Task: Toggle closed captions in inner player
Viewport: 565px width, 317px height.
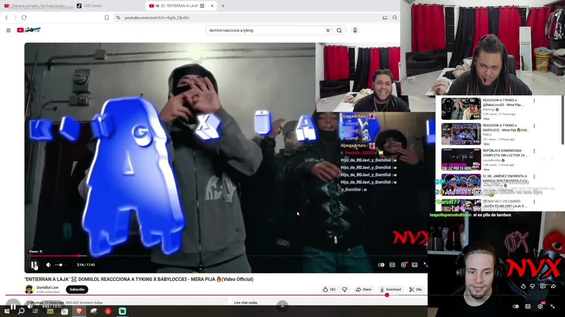Action: point(392,265)
